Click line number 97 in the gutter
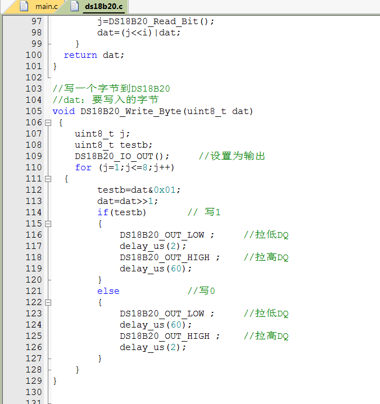380x404 pixels. [37, 21]
